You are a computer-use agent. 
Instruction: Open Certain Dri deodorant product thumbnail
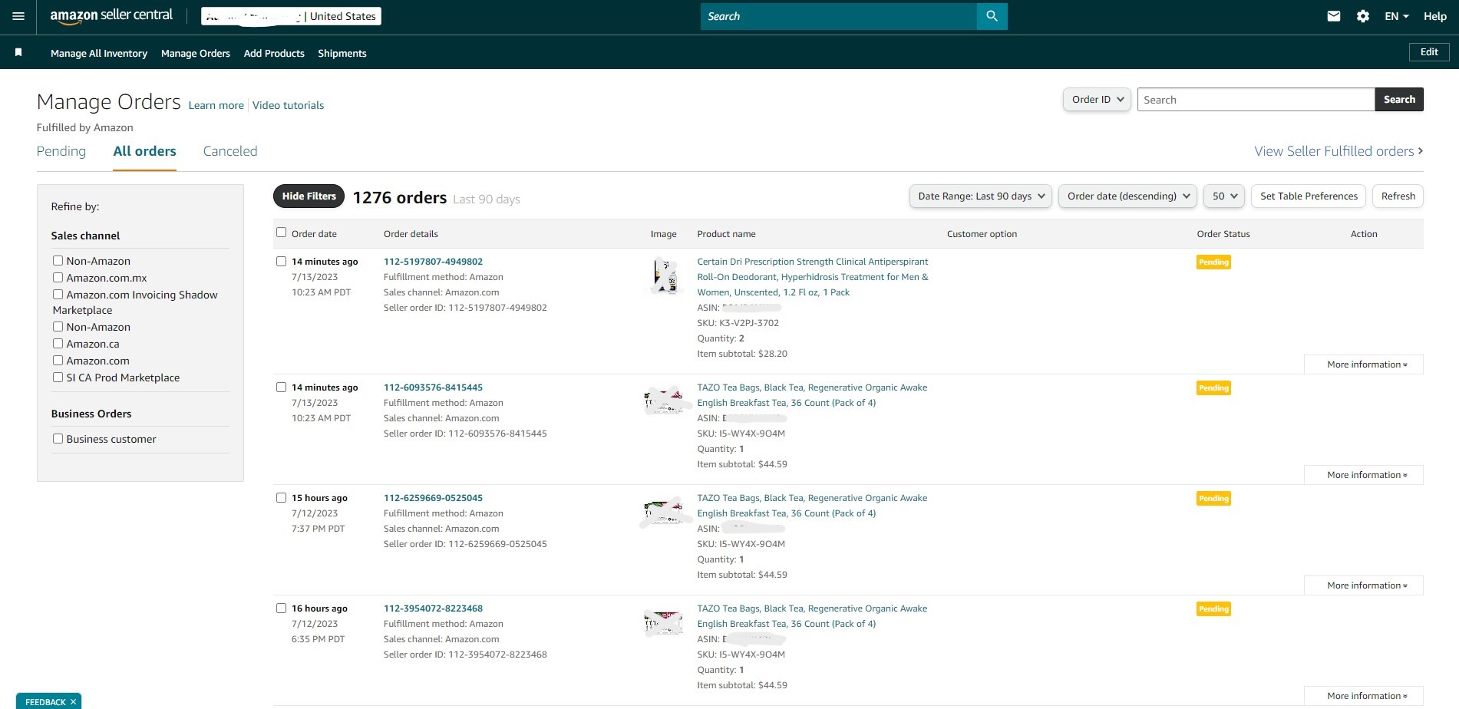tap(665, 276)
